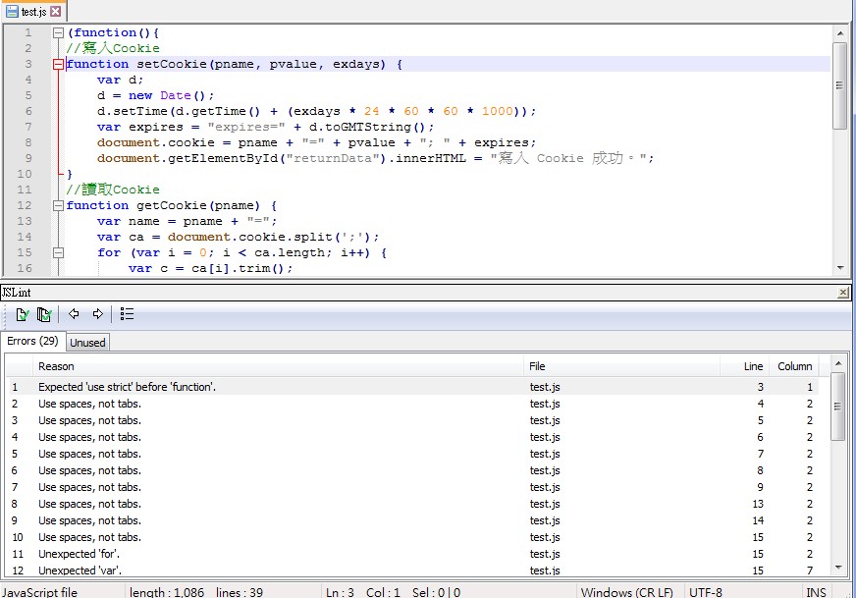Open the JSLint options list icon
The image size is (856, 598).
point(125,314)
